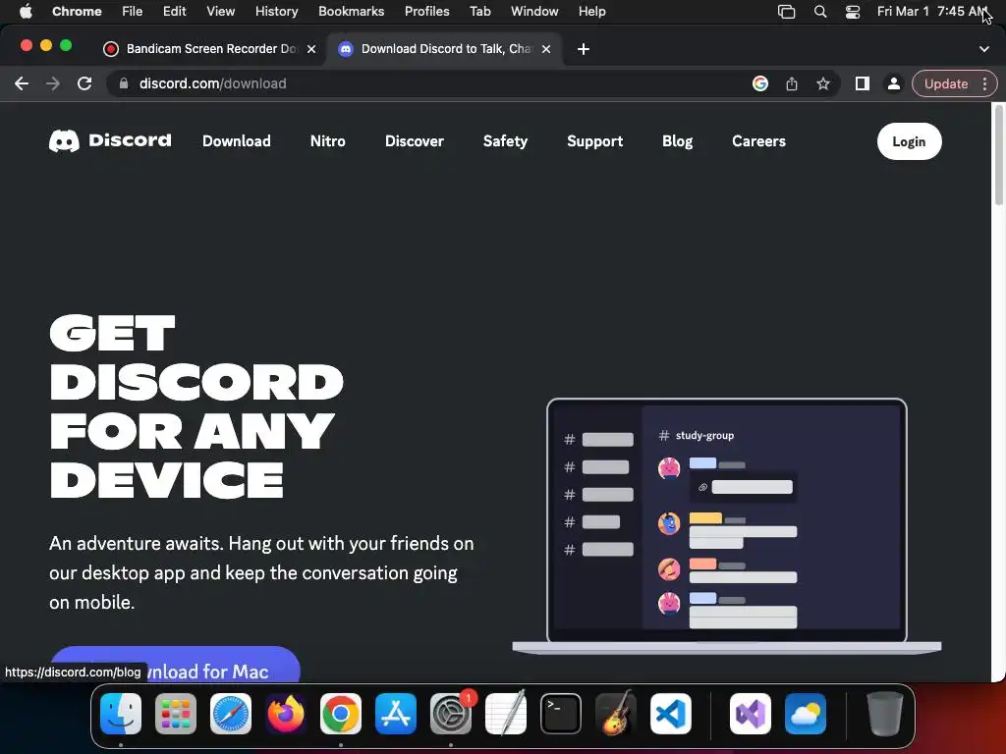The height and width of the screenshot is (754, 1006).
Task: Open the Bookmarks menu
Action: click(352, 12)
